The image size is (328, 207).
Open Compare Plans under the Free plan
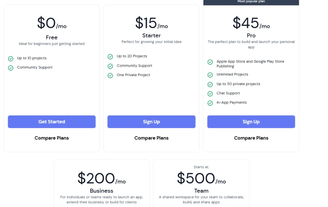coord(52,138)
